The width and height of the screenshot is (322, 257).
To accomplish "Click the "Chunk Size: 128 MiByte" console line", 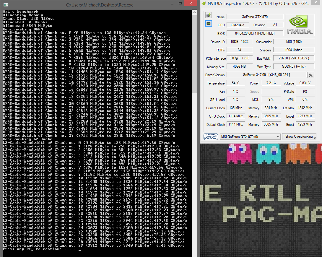I will coord(29,19).
